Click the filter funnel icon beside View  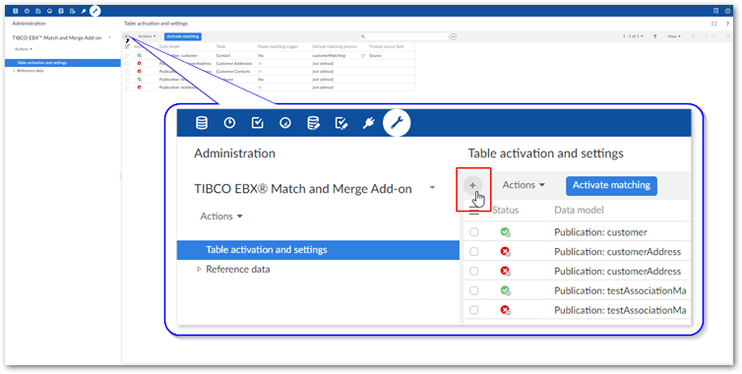(x=655, y=36)
